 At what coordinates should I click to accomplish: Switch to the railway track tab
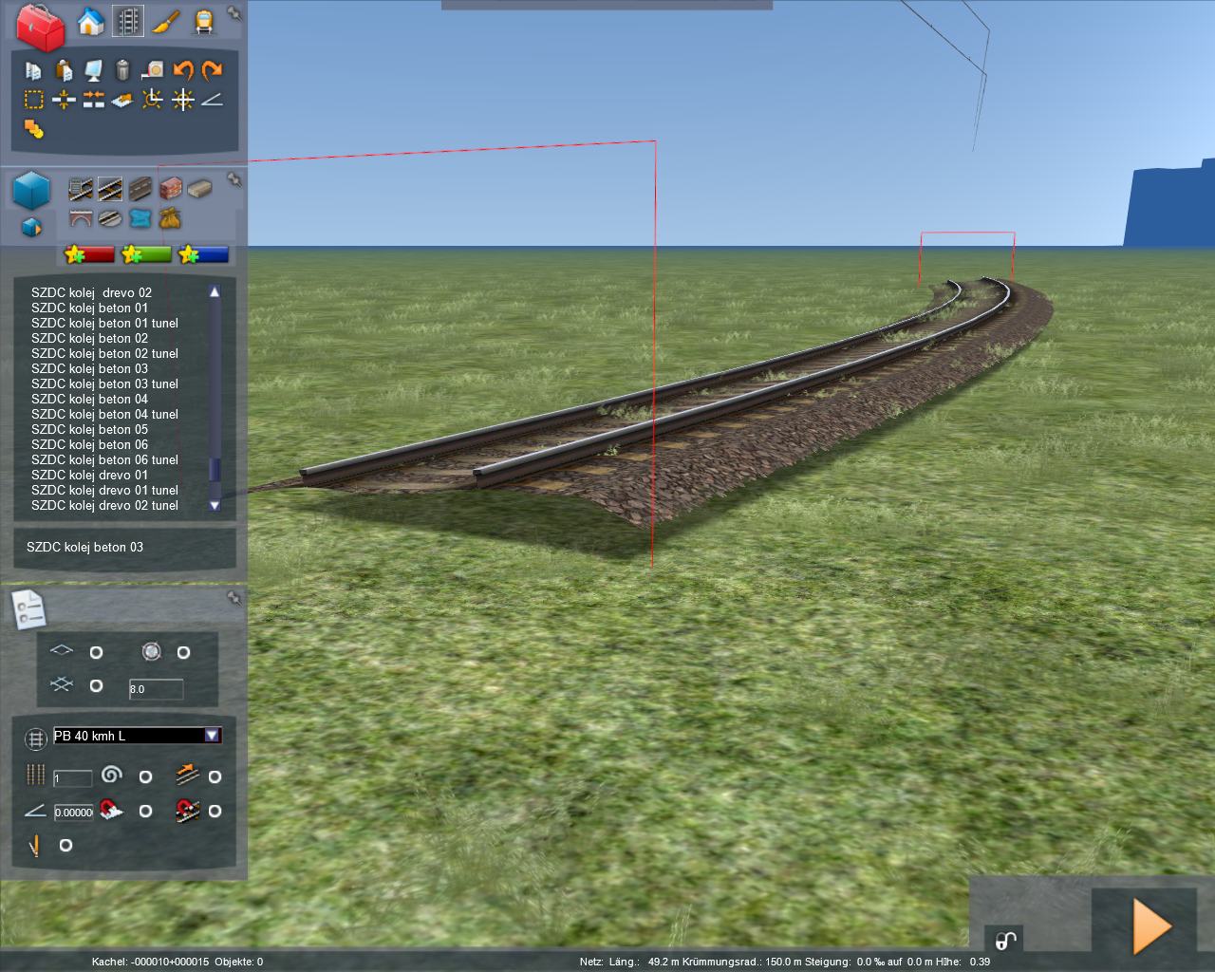128,21
